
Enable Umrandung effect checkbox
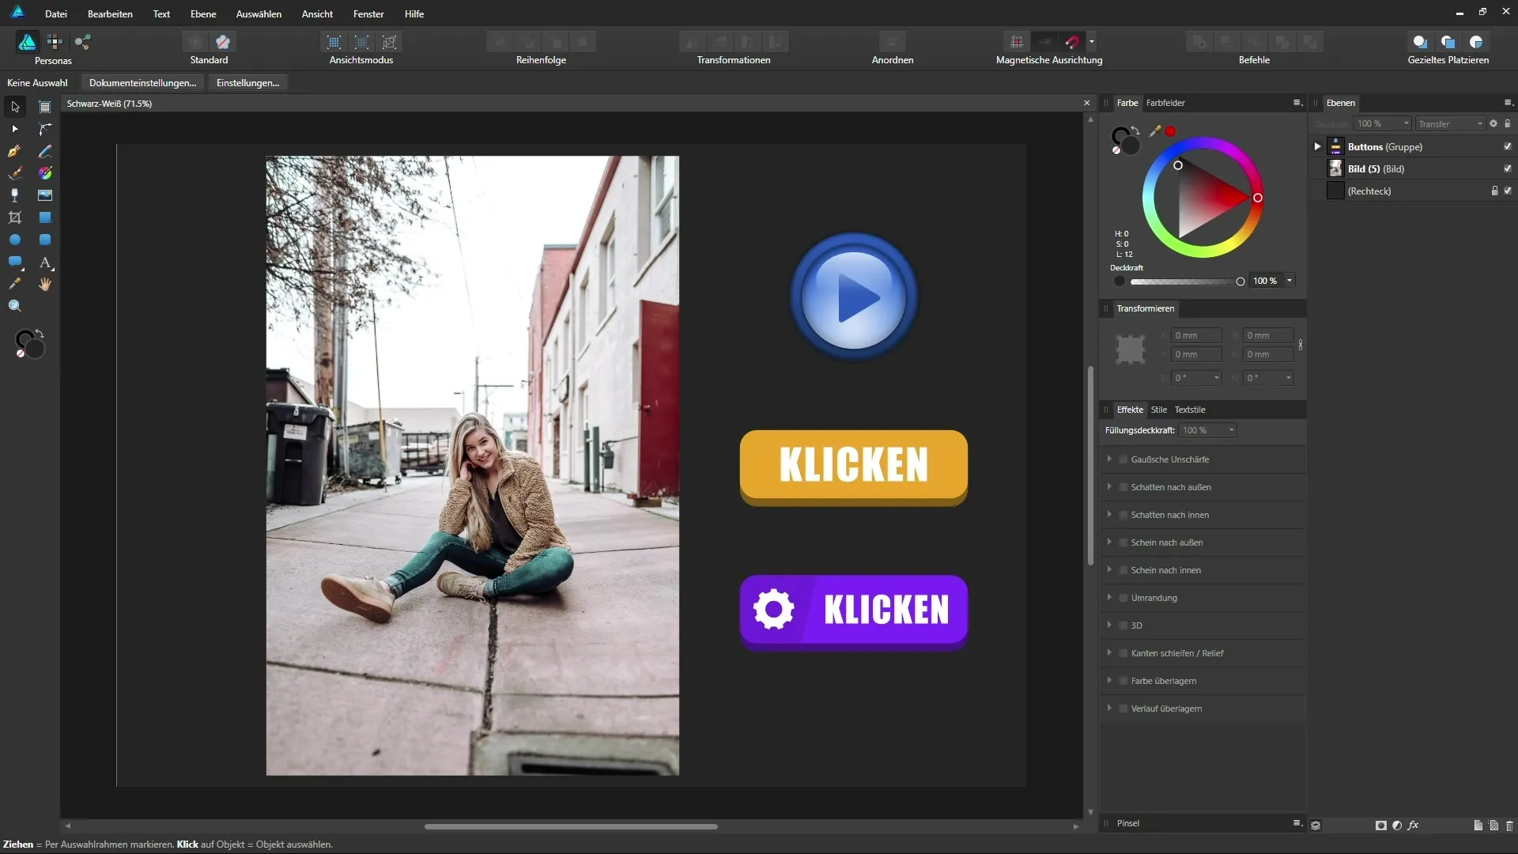tap(1123, 598)
